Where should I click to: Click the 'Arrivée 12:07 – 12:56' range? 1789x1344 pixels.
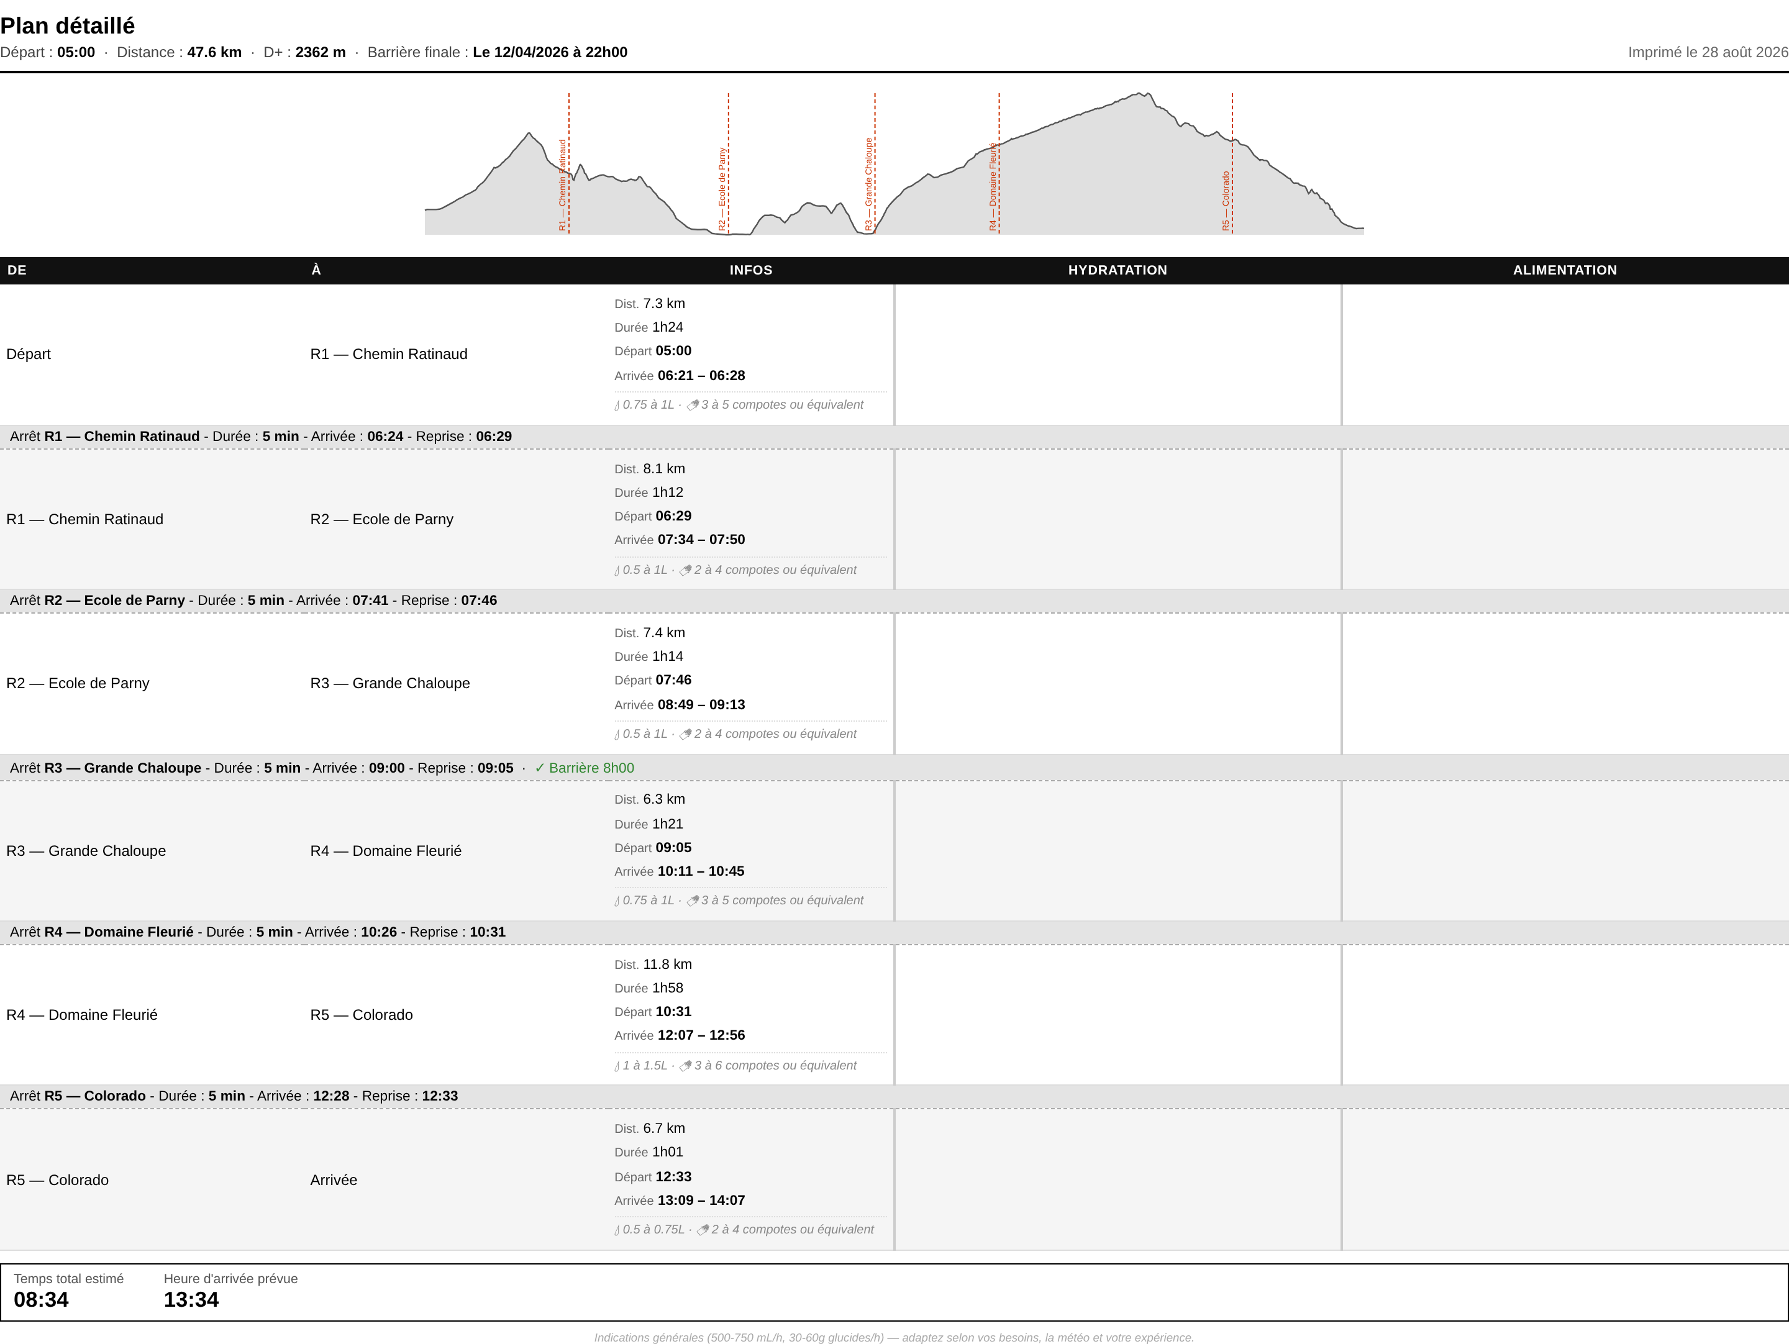(680, 1036)
